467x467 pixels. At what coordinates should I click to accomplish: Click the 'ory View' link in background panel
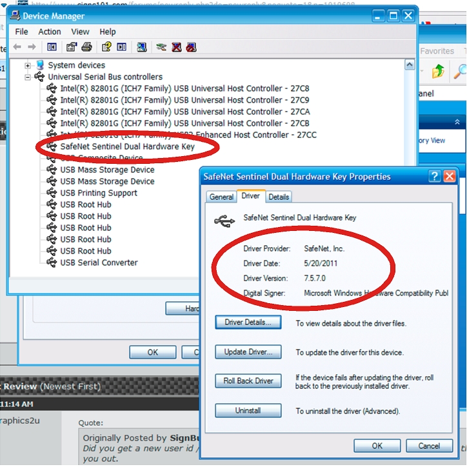[x=432, y=140]
